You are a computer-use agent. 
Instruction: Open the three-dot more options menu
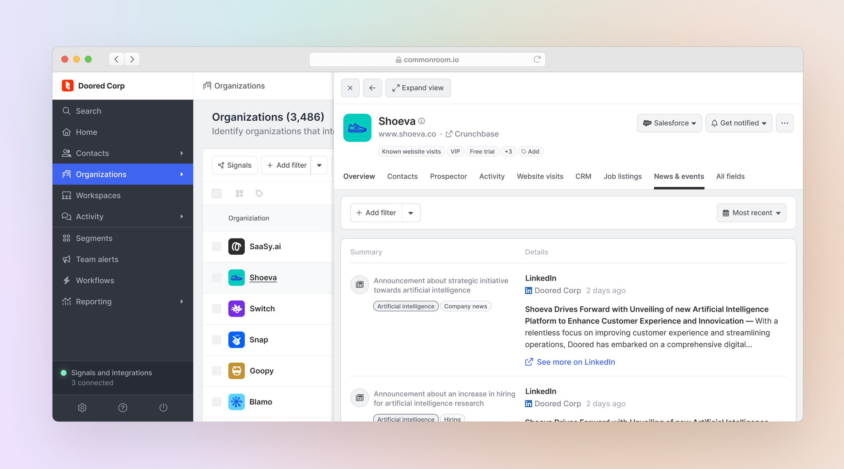784,123
